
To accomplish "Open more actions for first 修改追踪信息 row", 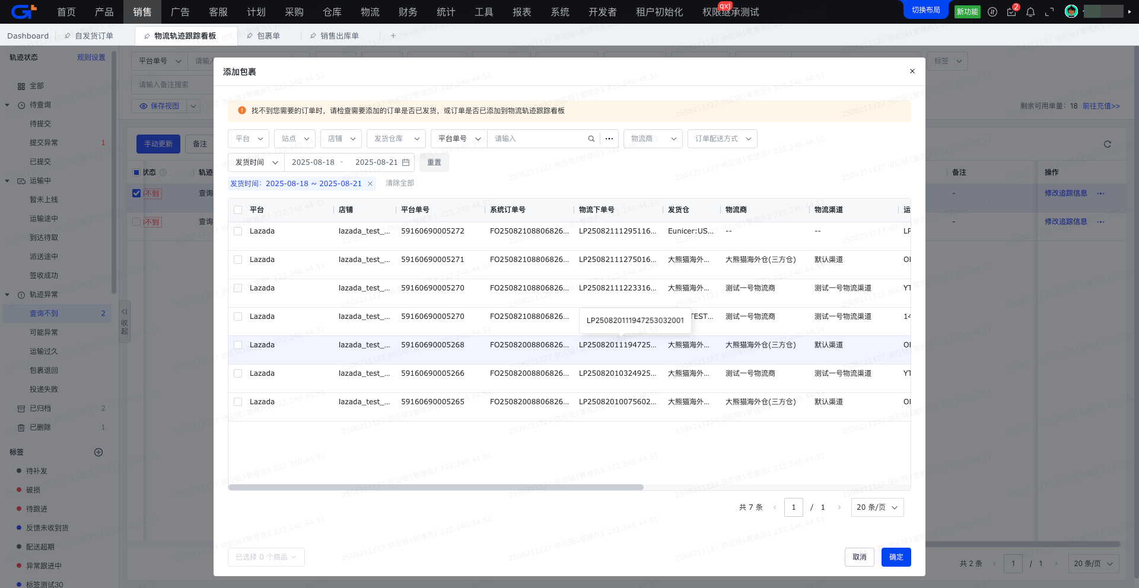I will (1101, 193).
